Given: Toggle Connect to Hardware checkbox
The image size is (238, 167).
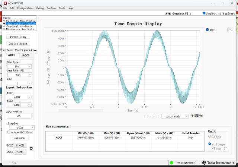Looking at the screenshot, I should tap(204, 13).
